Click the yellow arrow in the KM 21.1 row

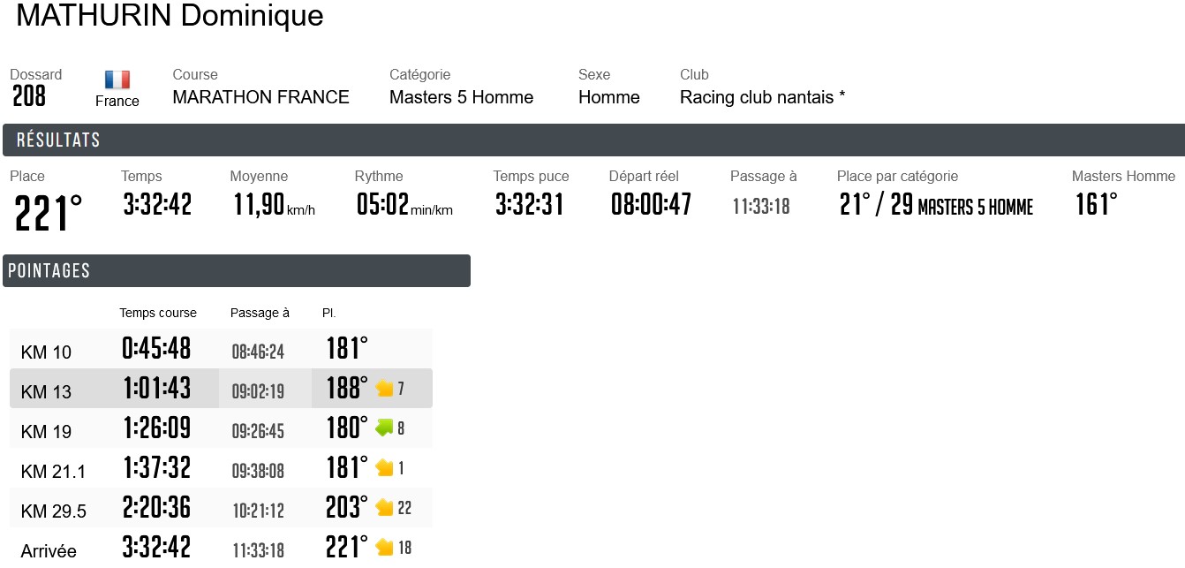coord(384,468)
